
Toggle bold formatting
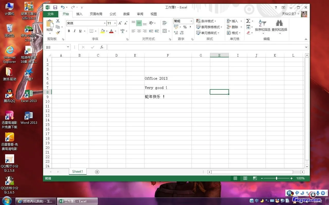[69, 31]
